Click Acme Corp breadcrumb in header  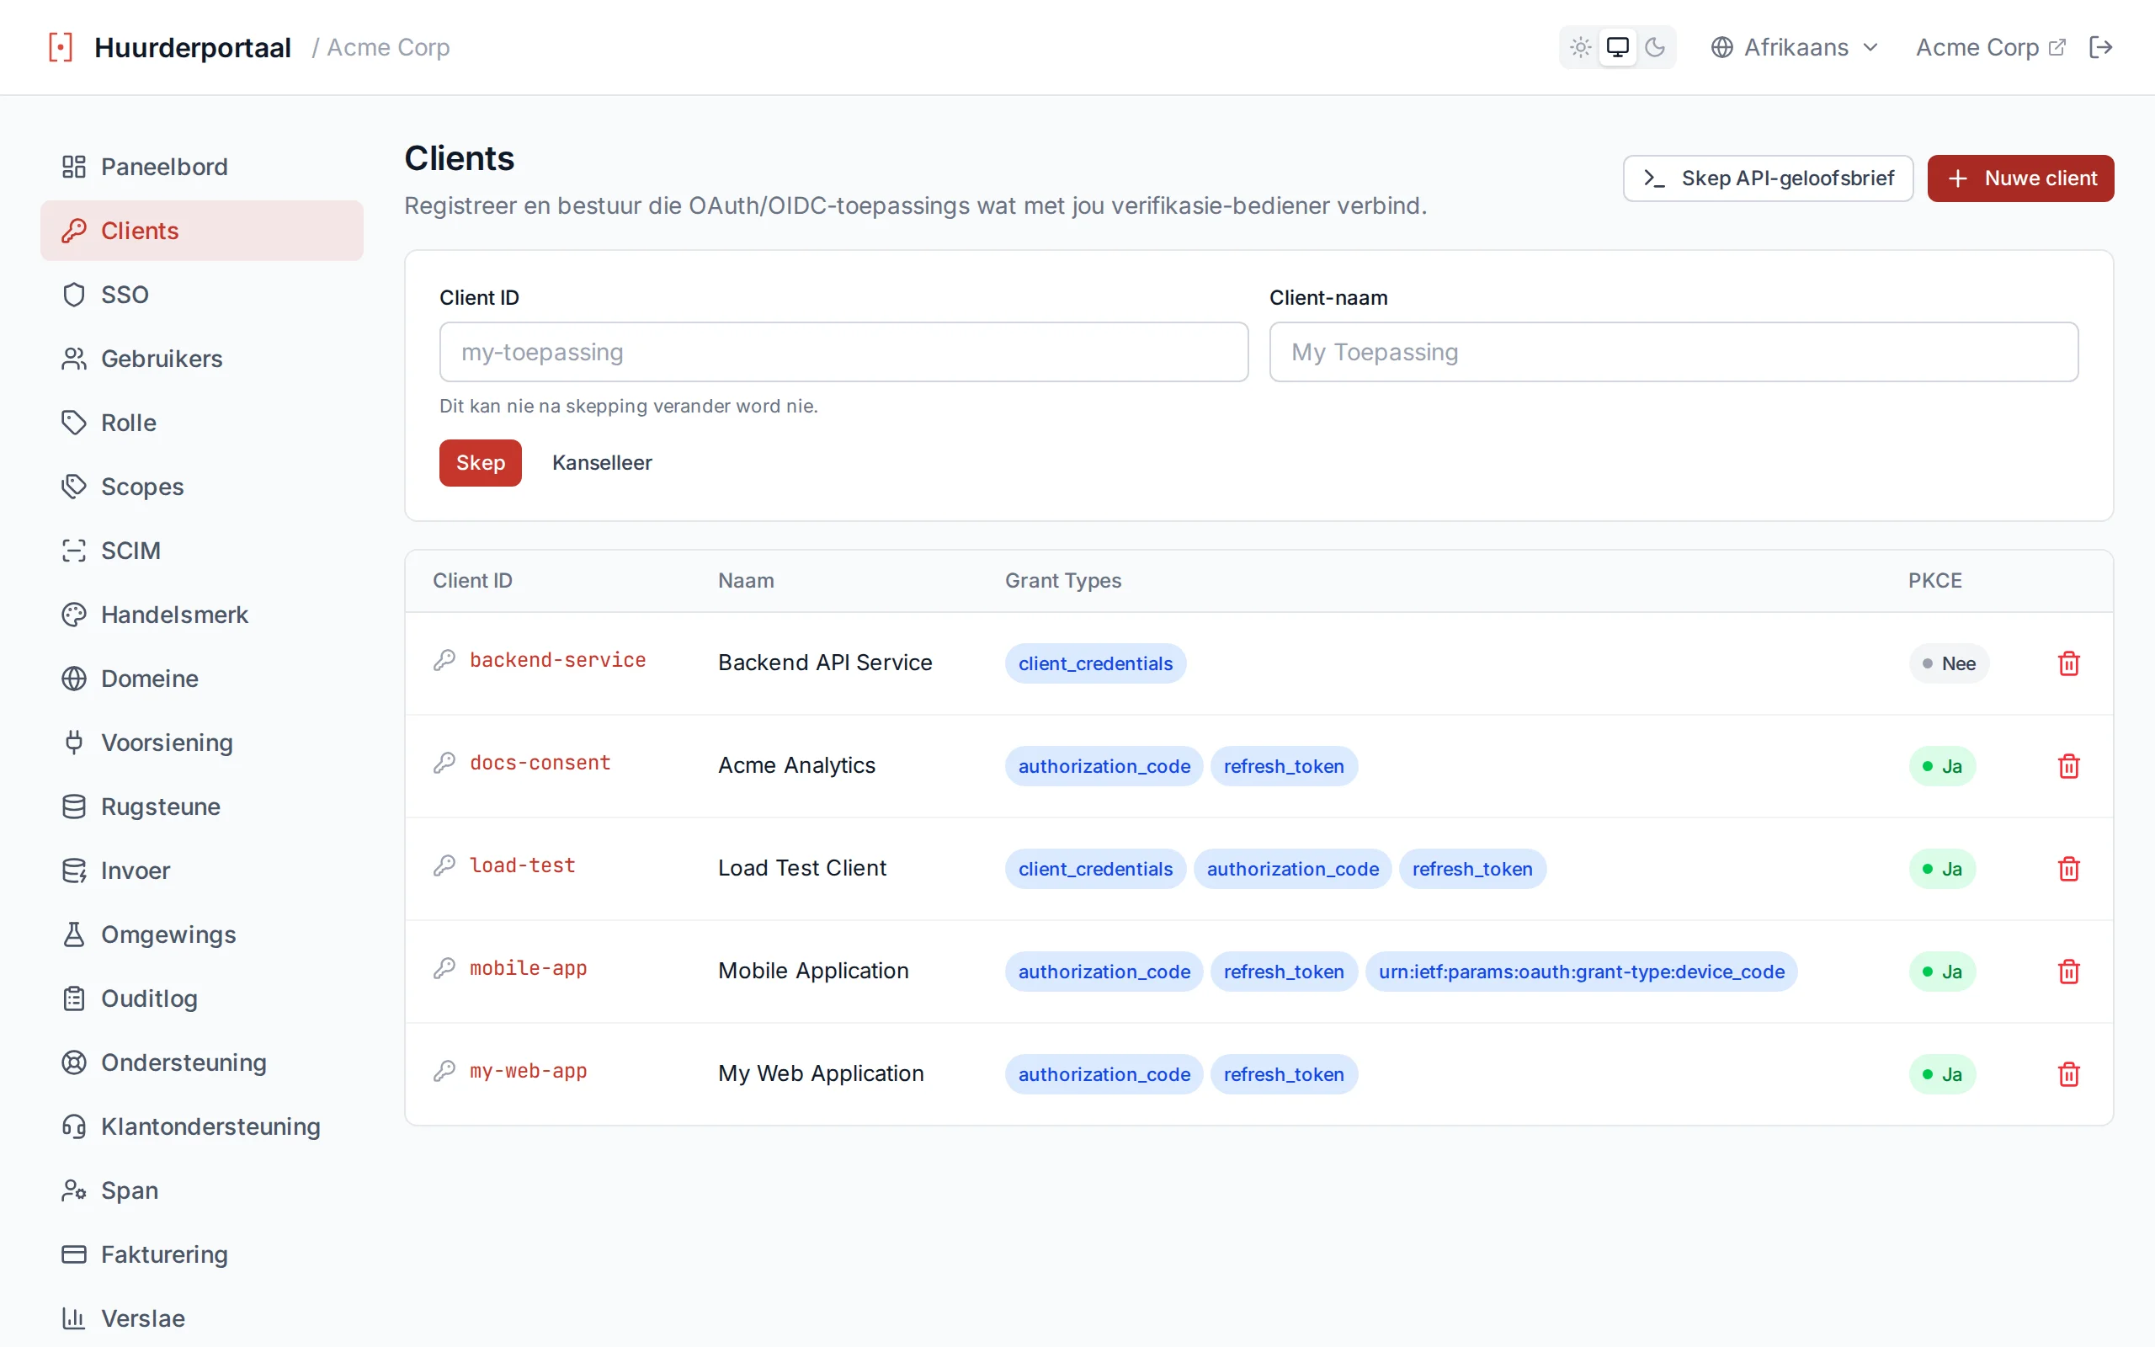point(387,47)
